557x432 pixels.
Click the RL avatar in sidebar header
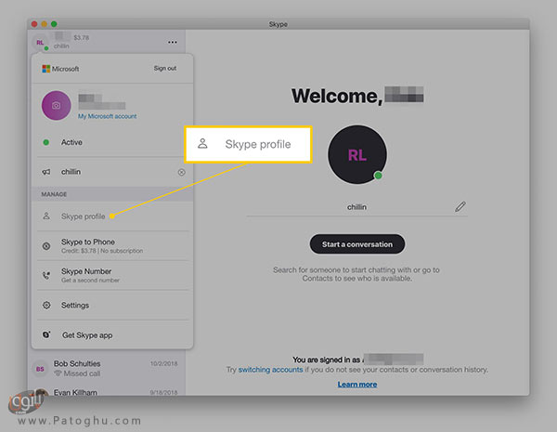pos(40,43)
